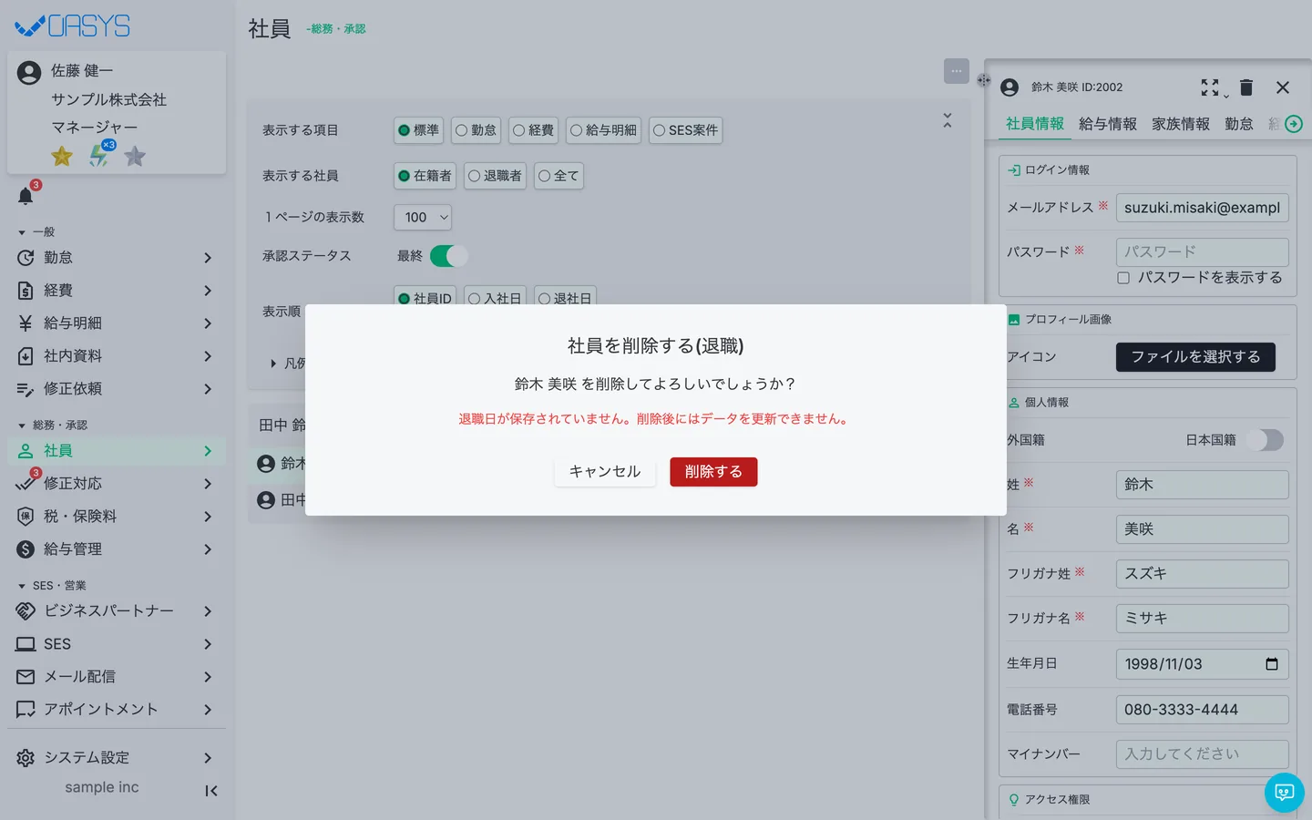
Task: Click the システム設定 gear icon
Action: click(x=26, y=758)
